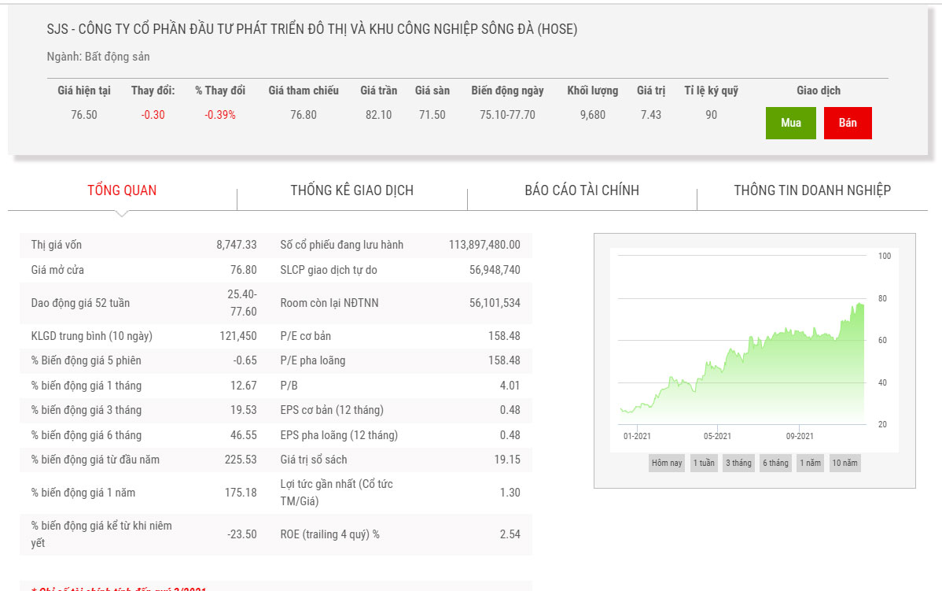
Task: Click the Khối lượng value 9,680
Action: click(x=592, y=115)
